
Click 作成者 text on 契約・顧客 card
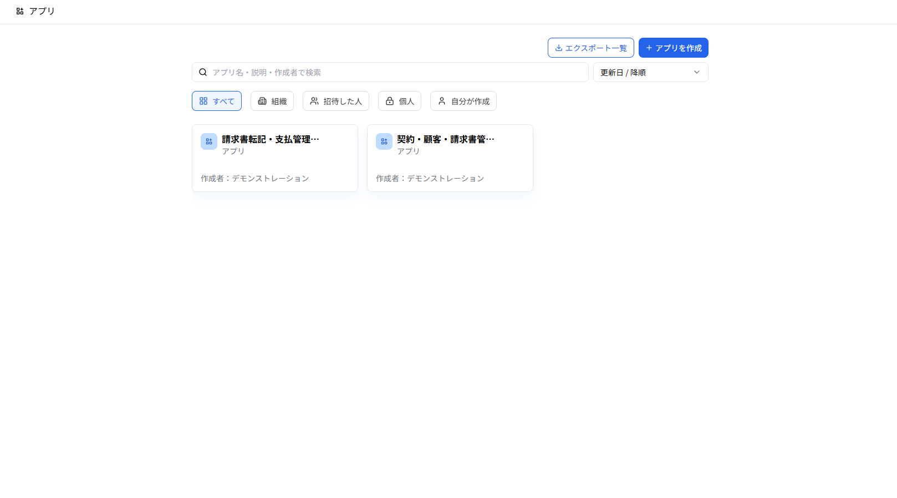click(430, 179)
